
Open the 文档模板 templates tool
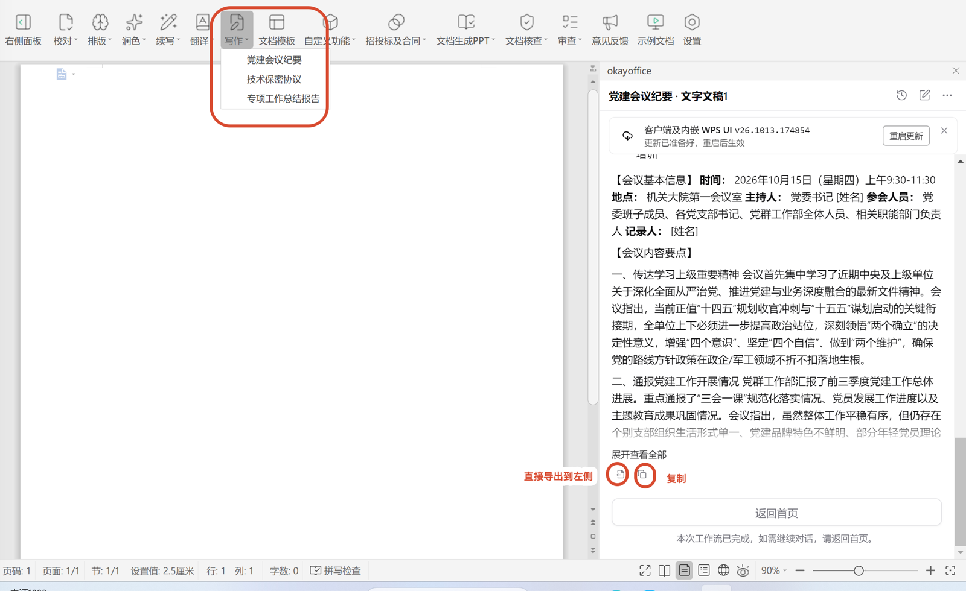[x=277, y=30]
